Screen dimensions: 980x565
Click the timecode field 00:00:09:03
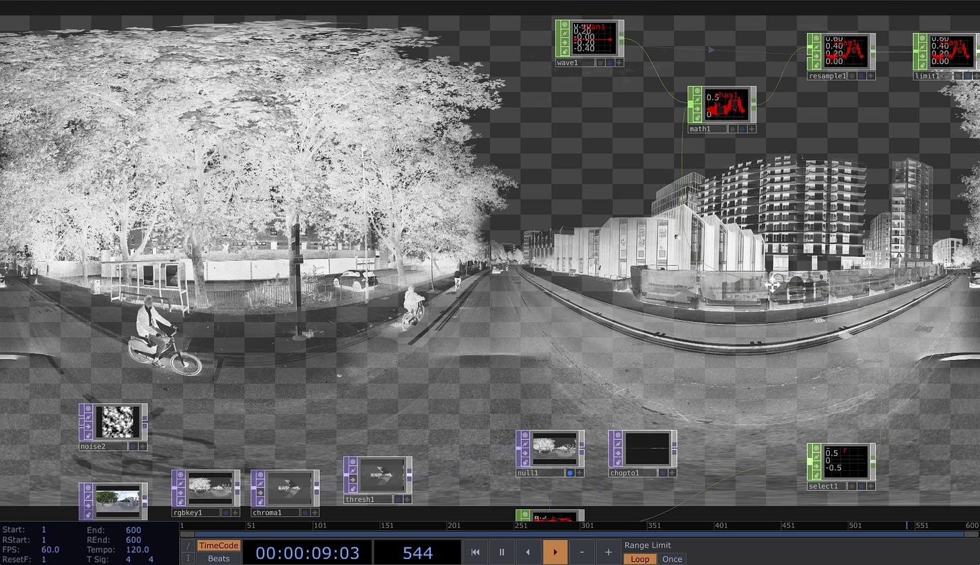pyautogui.click(x=307, y=553)
